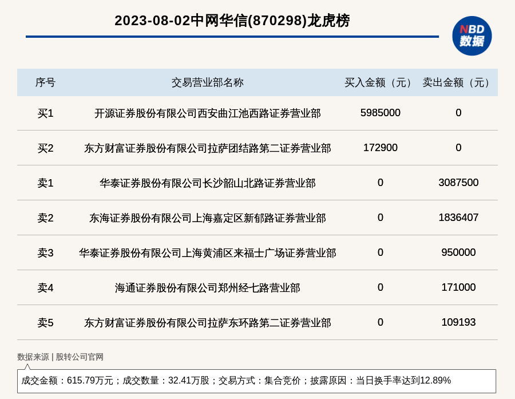Select the sell amount 171000
The height and width of the screenshot is (399, 515).
458,287
